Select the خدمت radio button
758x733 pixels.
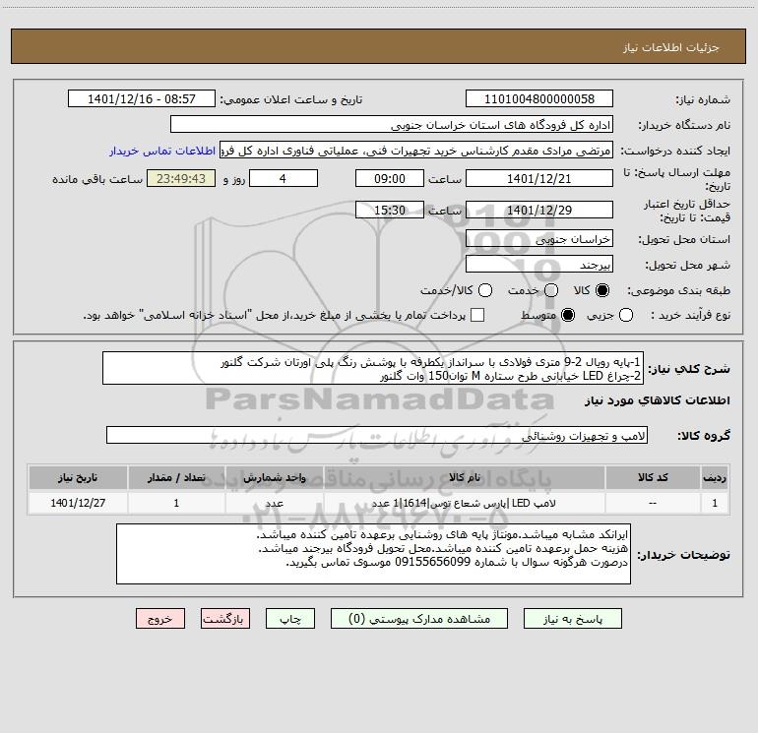click(551, 290)
